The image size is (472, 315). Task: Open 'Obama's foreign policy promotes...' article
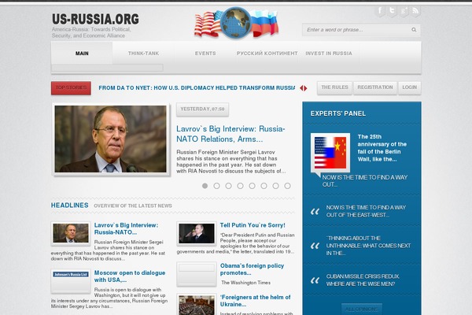tap(252, 269)
